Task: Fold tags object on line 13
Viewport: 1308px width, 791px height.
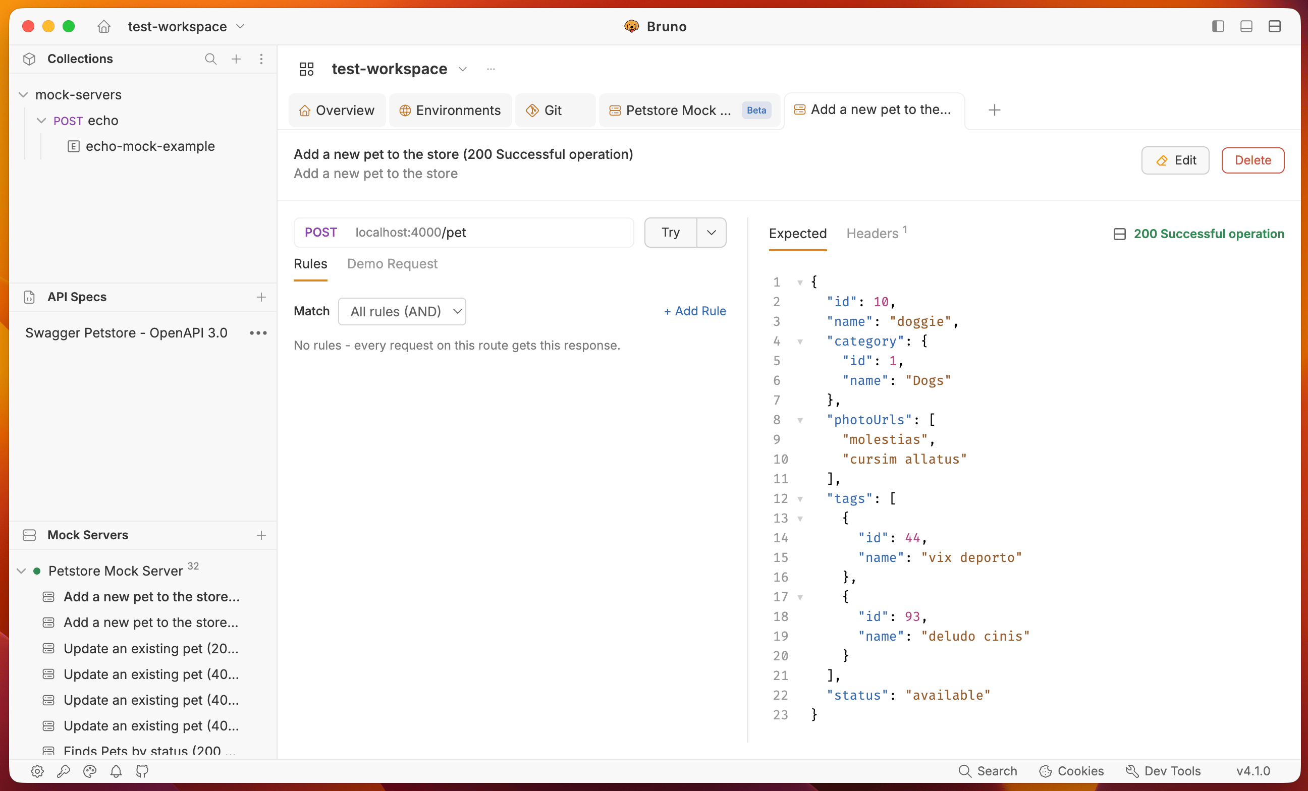Action: coord(800,519)
